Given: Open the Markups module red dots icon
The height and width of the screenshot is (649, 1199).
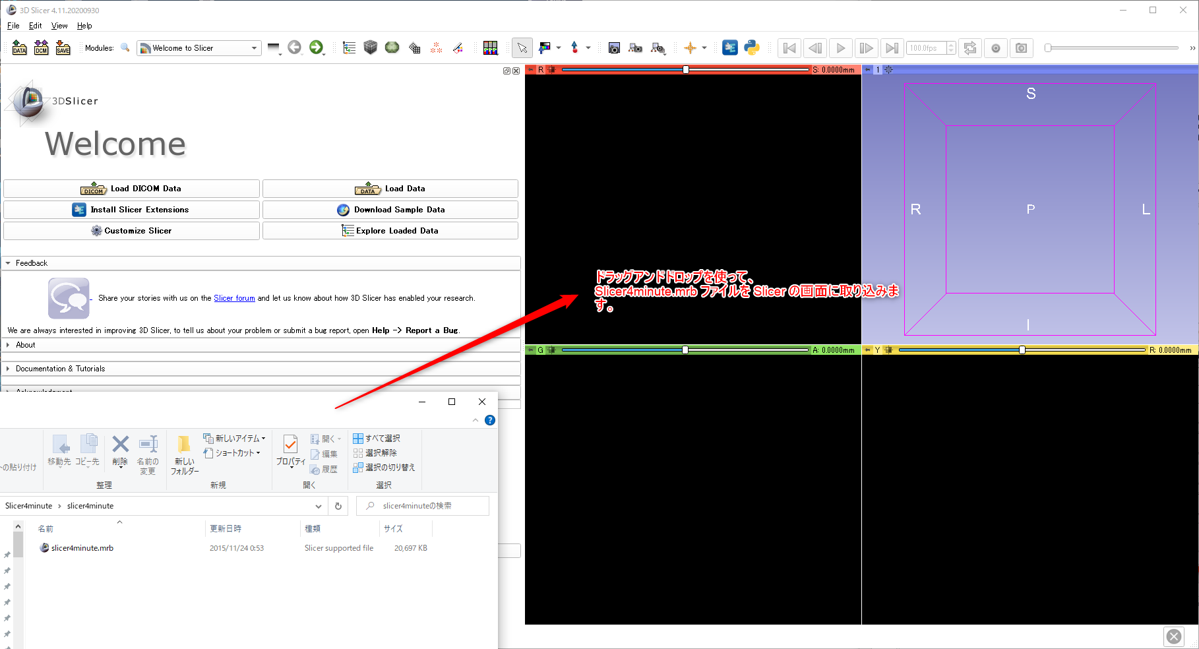Looking at the screenshot, I should (436, 47).
